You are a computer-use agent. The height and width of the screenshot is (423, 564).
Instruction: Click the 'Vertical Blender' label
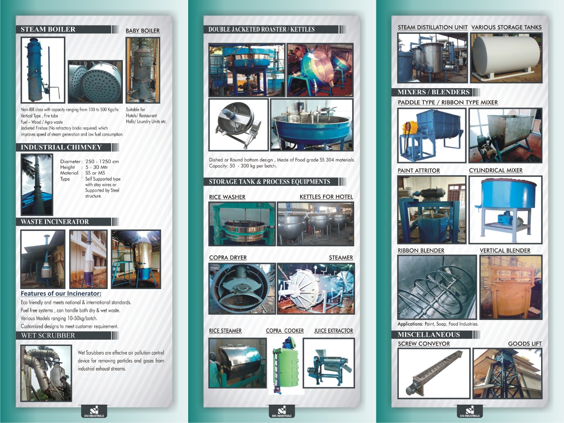click(505, 250)
